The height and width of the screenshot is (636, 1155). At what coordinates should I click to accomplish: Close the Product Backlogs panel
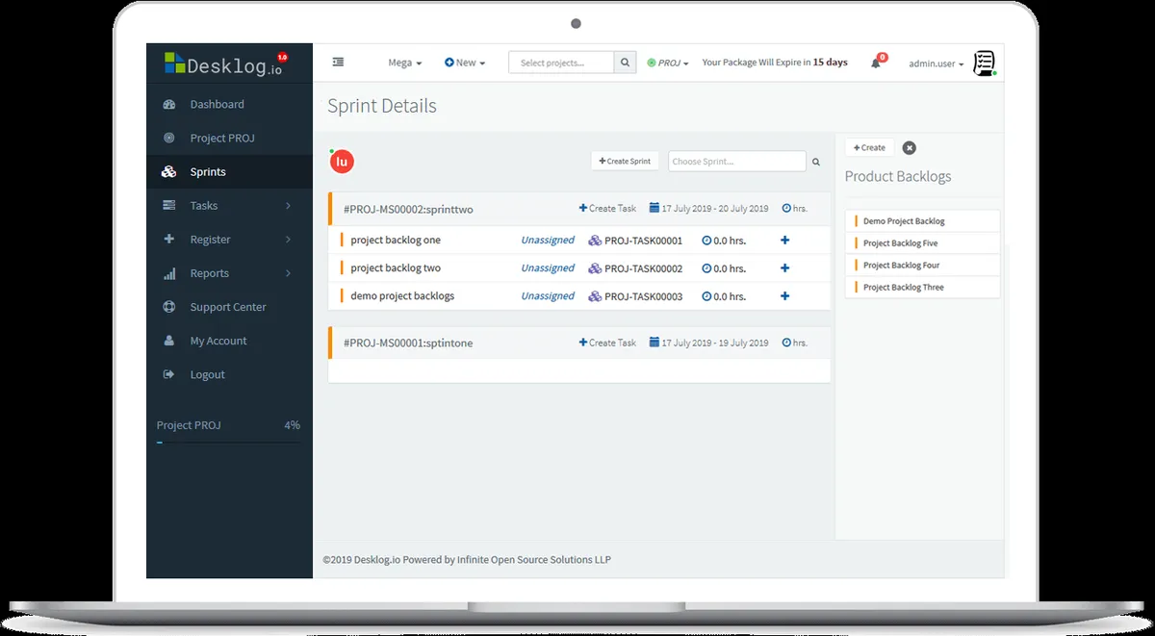coord(909,148)
